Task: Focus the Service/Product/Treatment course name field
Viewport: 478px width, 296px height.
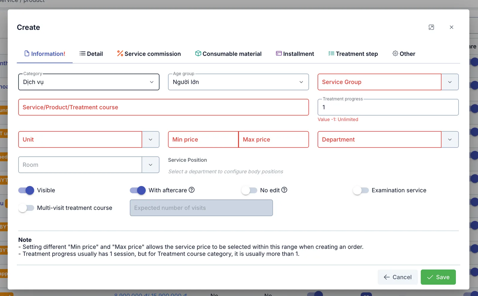Action: pyautogui.click(x=163, y=107)
